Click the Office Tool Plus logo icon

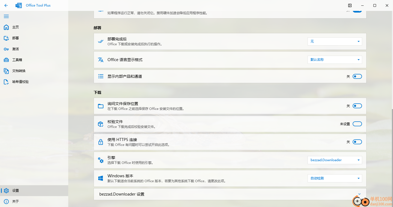[19, 5]
